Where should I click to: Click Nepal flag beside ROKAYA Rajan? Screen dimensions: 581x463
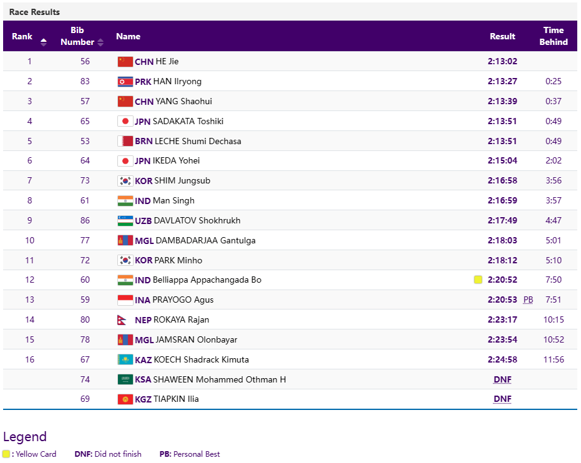122,320
